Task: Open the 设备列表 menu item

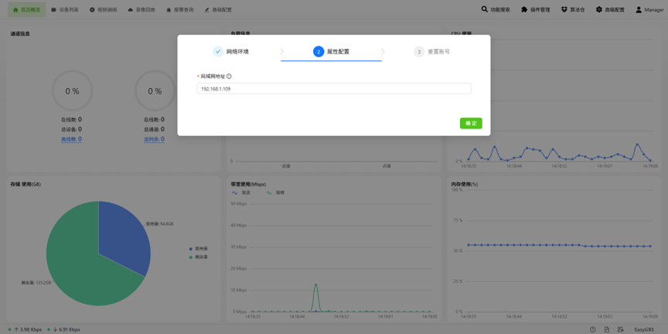Action: click(65, 9)
